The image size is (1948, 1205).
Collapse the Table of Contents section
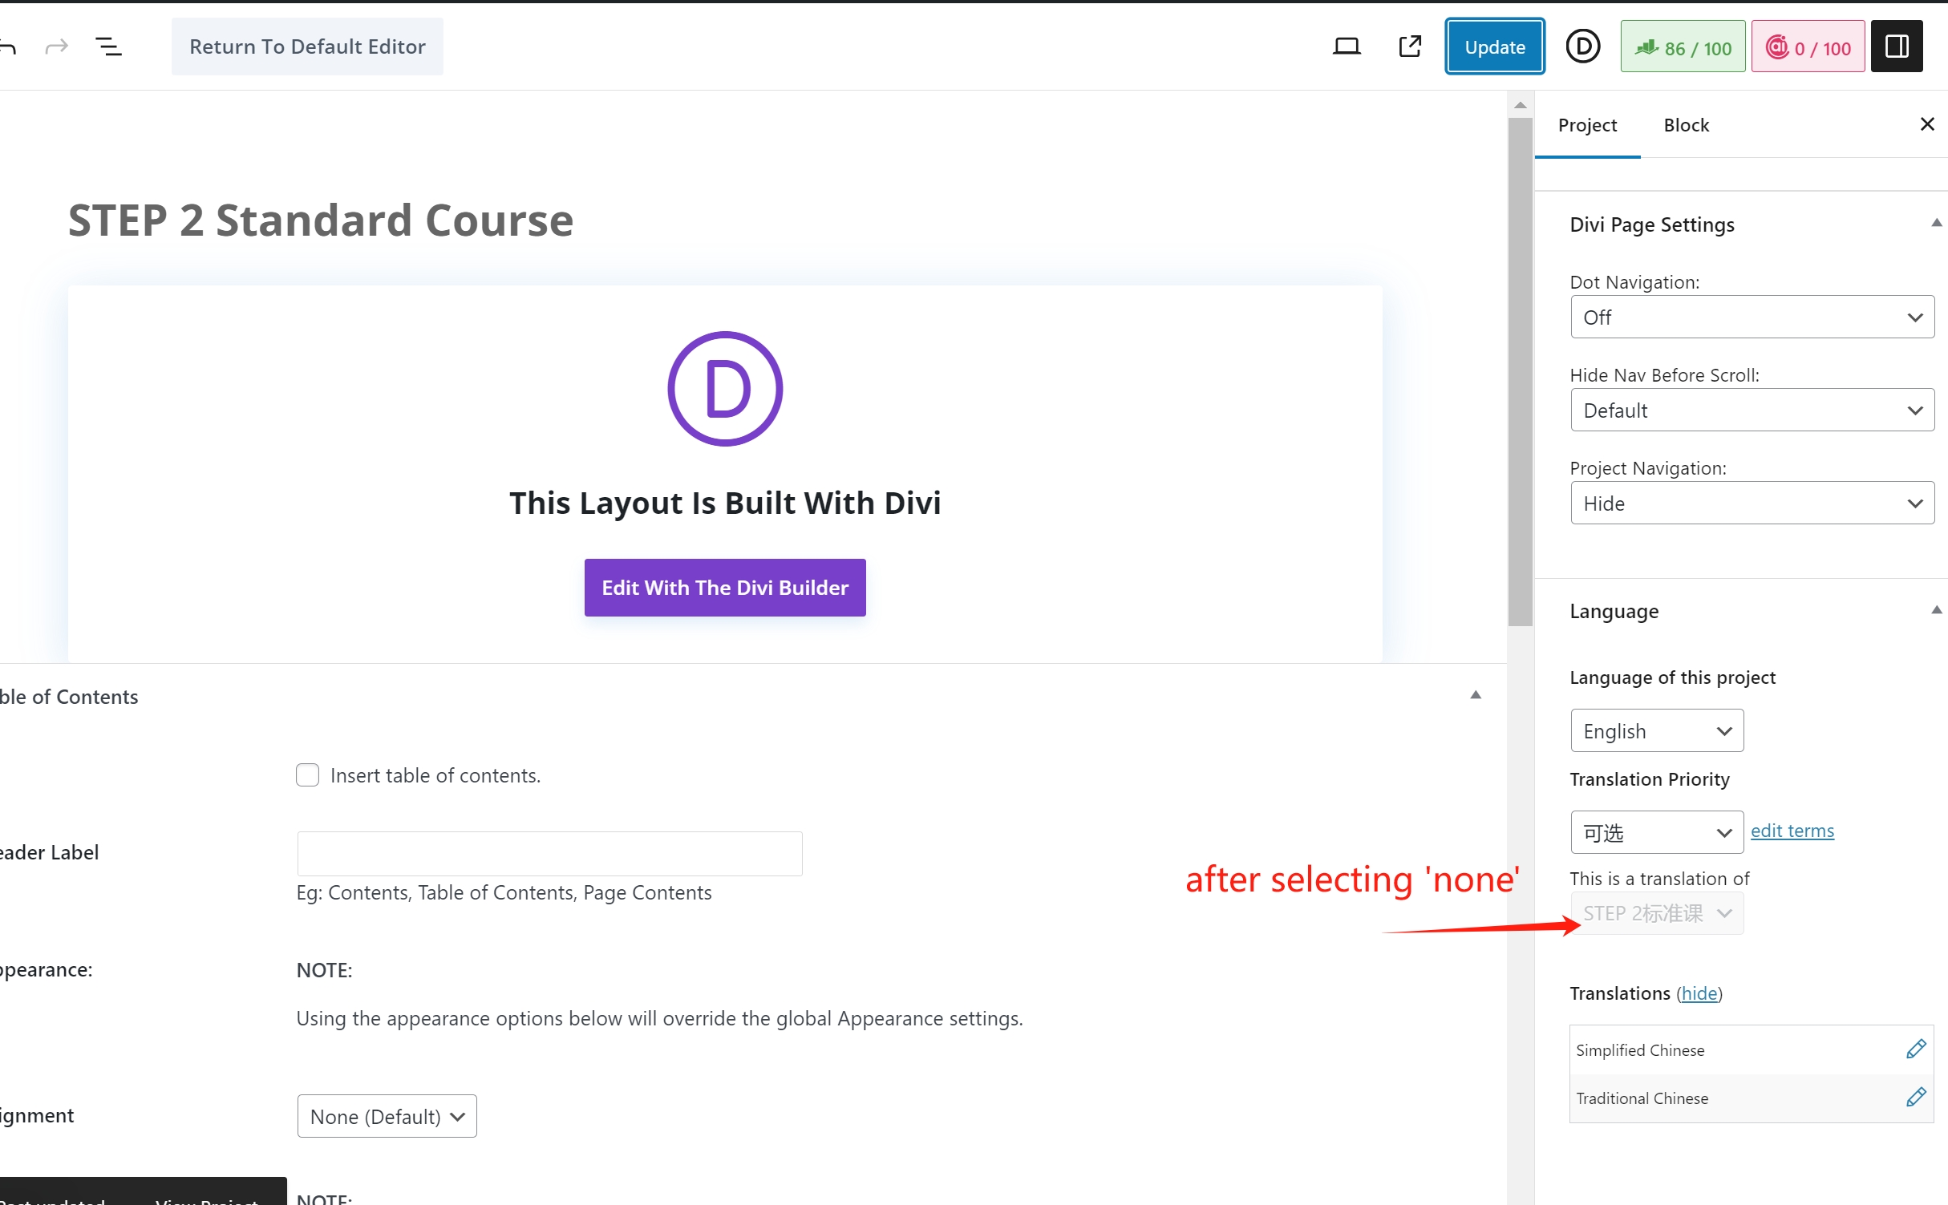1475,695
